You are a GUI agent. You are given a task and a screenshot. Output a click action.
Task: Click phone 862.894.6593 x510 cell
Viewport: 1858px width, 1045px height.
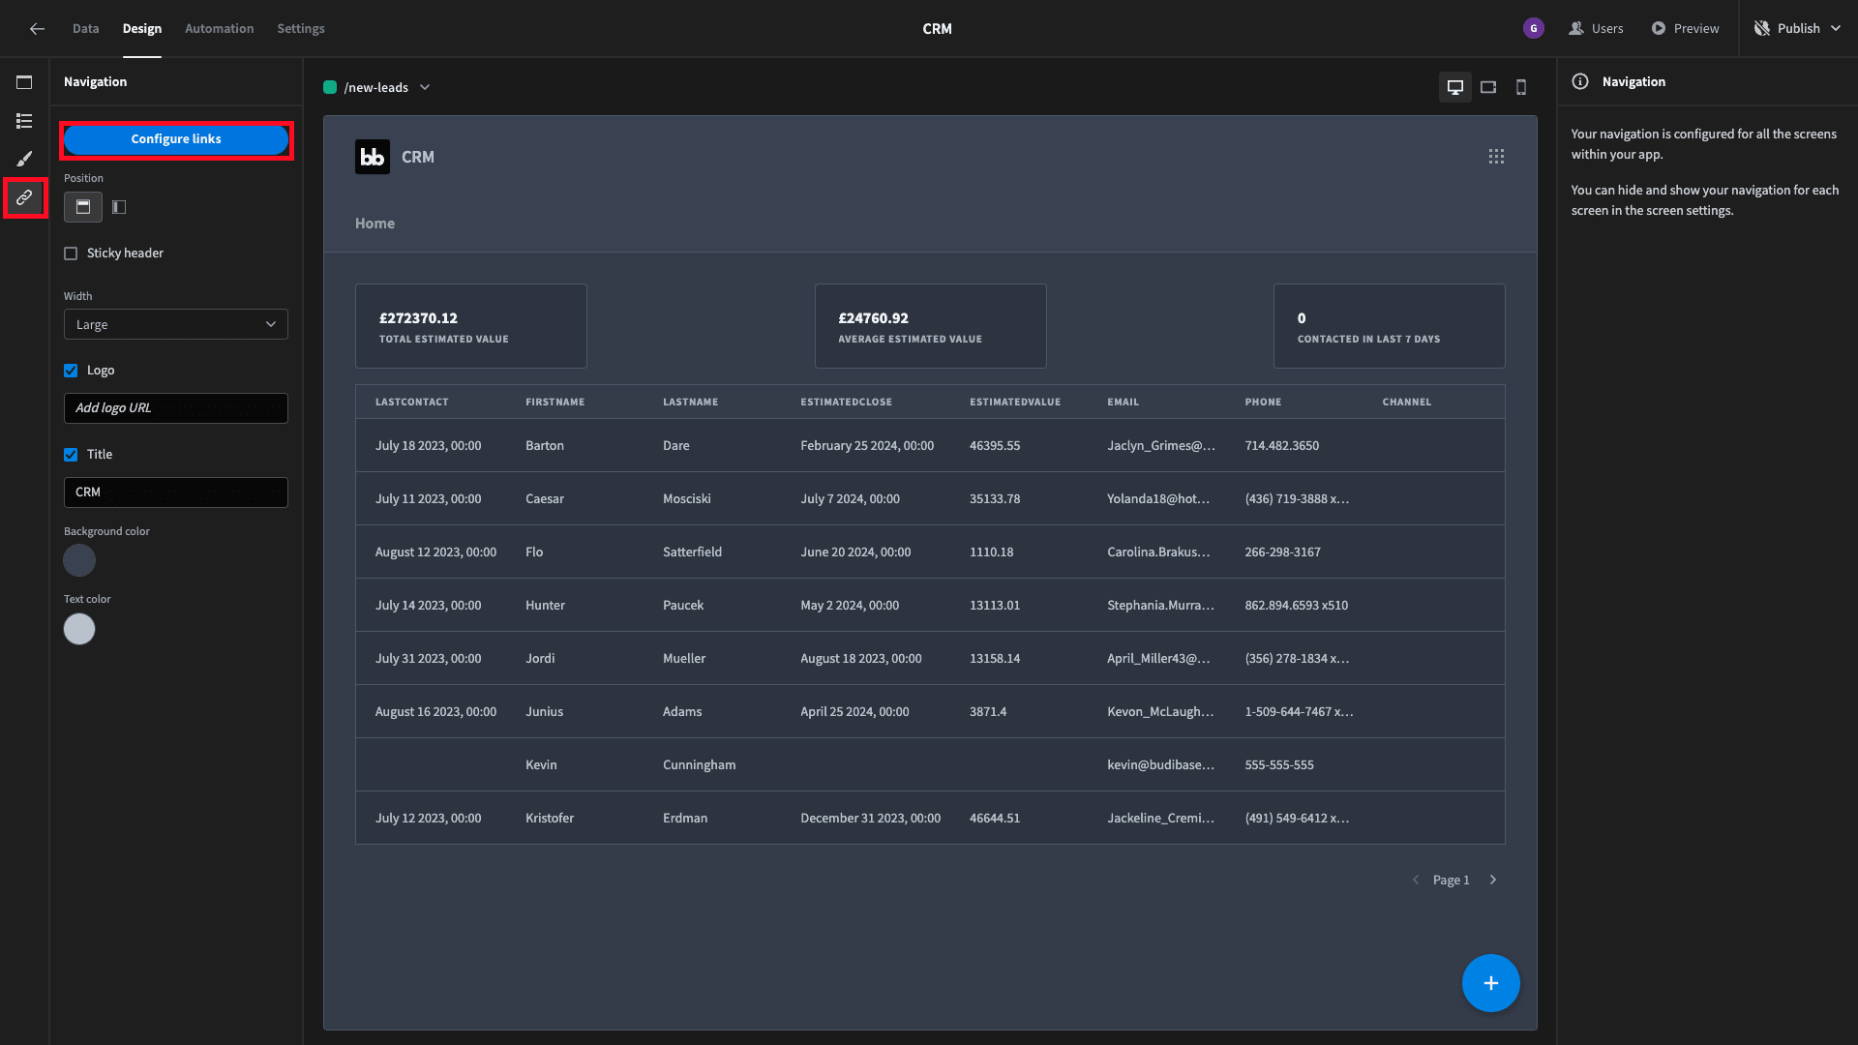(x=1296, y=606)
